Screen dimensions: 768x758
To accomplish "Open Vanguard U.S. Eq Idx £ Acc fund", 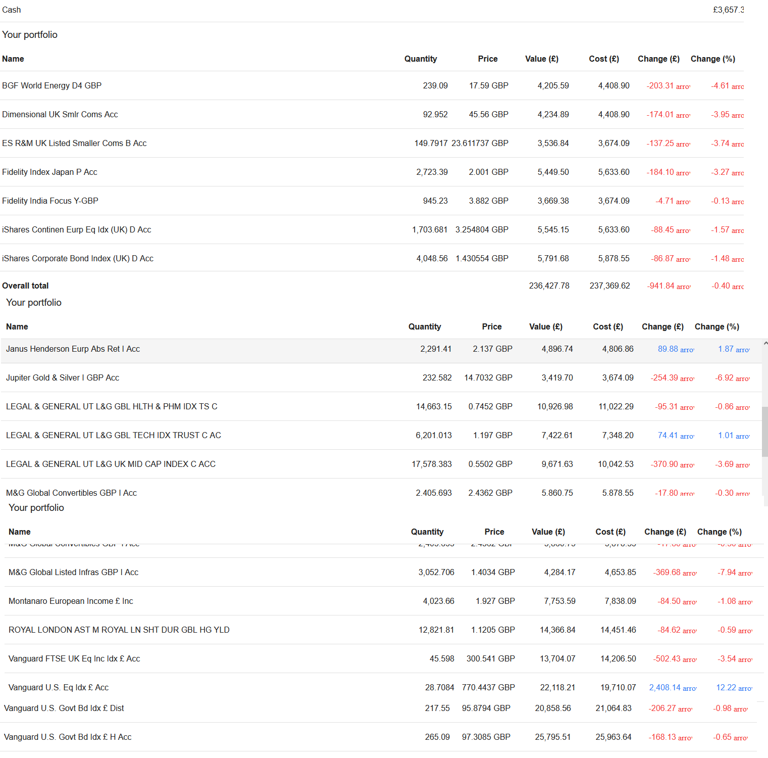I will (x=59, y=688).
